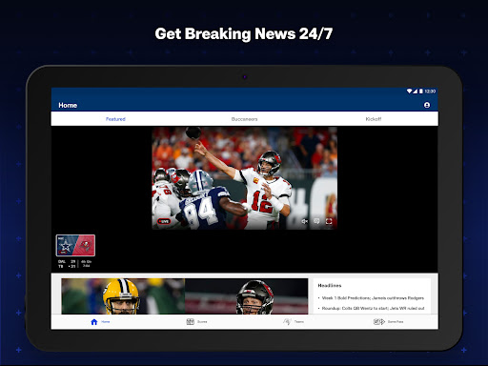Tap the LIVE badge on the video
Image resolution: width=488 pixels, height=366 pixels.
click(x=164, y=221)
